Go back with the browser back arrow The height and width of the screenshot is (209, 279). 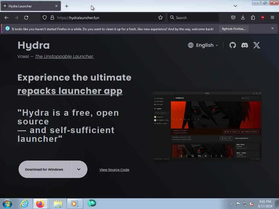[7, 18]
